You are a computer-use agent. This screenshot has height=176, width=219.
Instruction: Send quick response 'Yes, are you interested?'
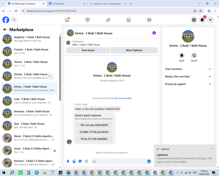tap(94, 125)
